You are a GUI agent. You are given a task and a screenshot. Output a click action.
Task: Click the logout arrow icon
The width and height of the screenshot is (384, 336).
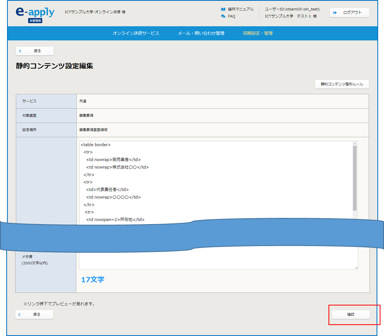(335, 13)
